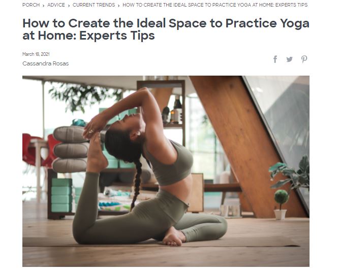Click the chevron after PORCH breadcrumb
The image size is (338, 272).
(x=43, y=6)
